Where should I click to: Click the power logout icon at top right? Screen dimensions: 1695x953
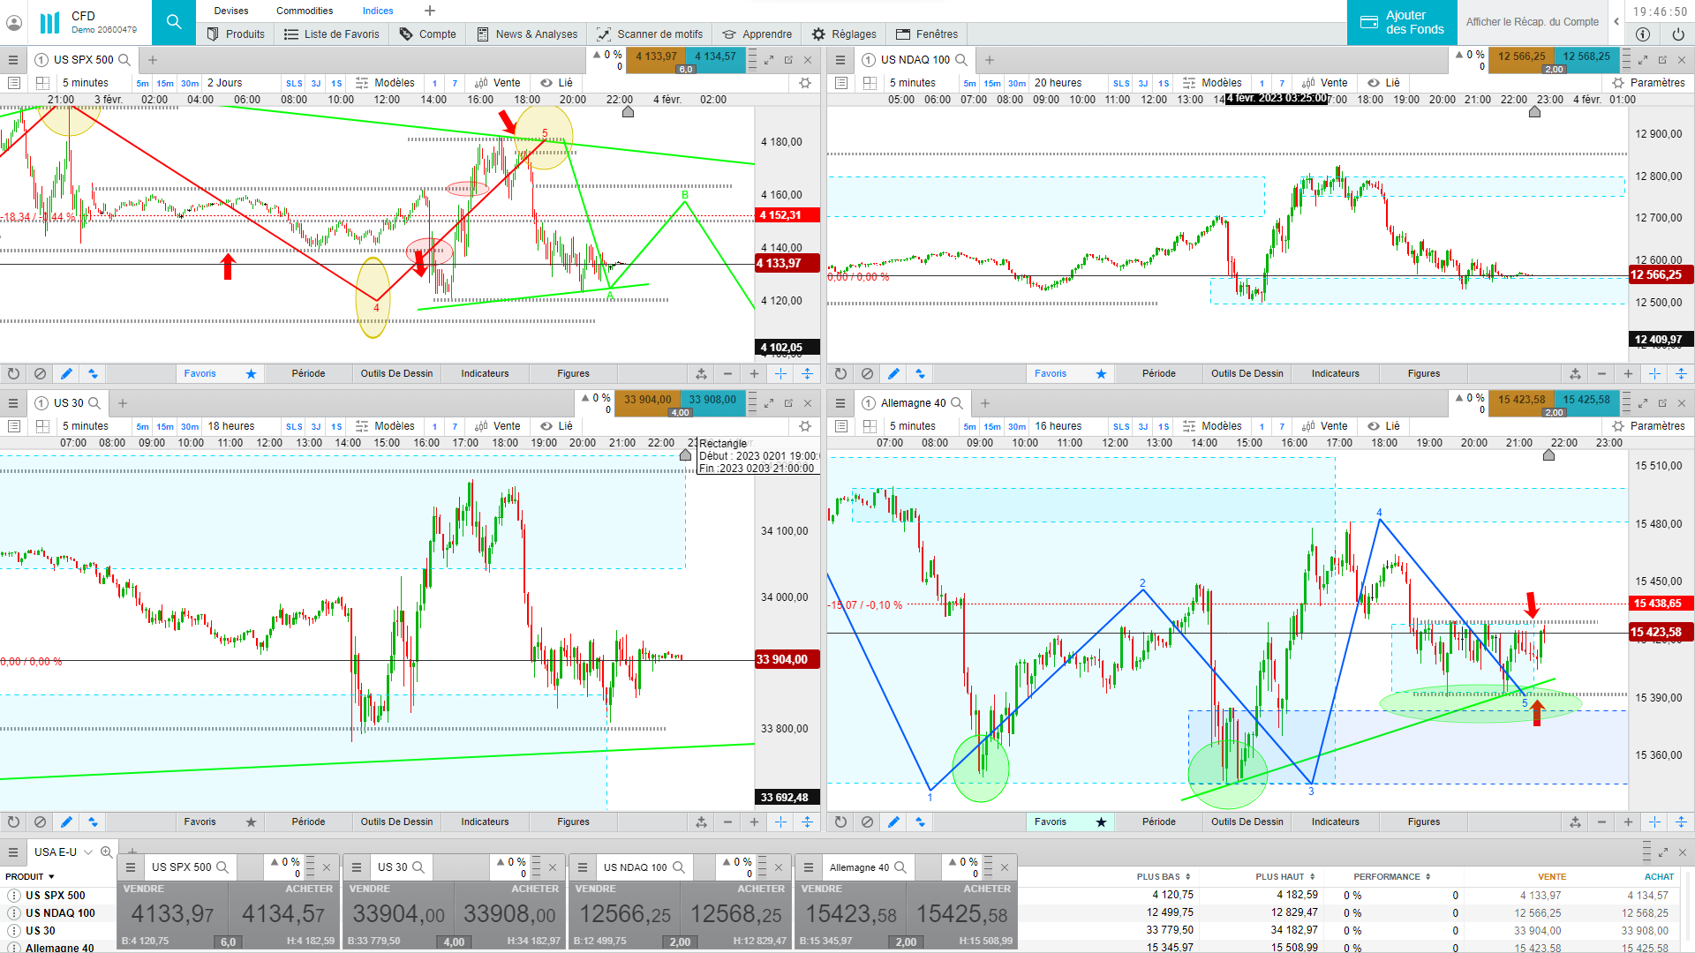click(x=1677, y=34)
